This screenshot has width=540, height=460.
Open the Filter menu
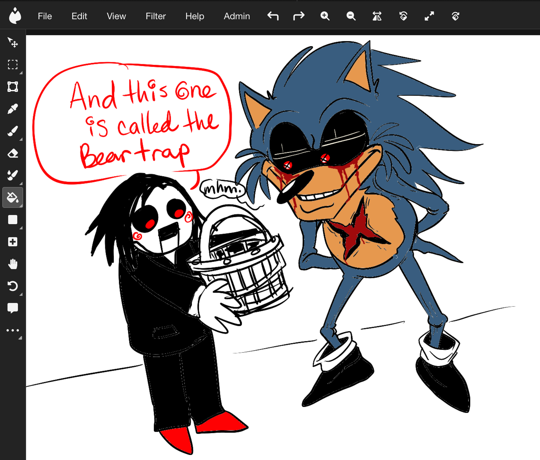point(155,16)
